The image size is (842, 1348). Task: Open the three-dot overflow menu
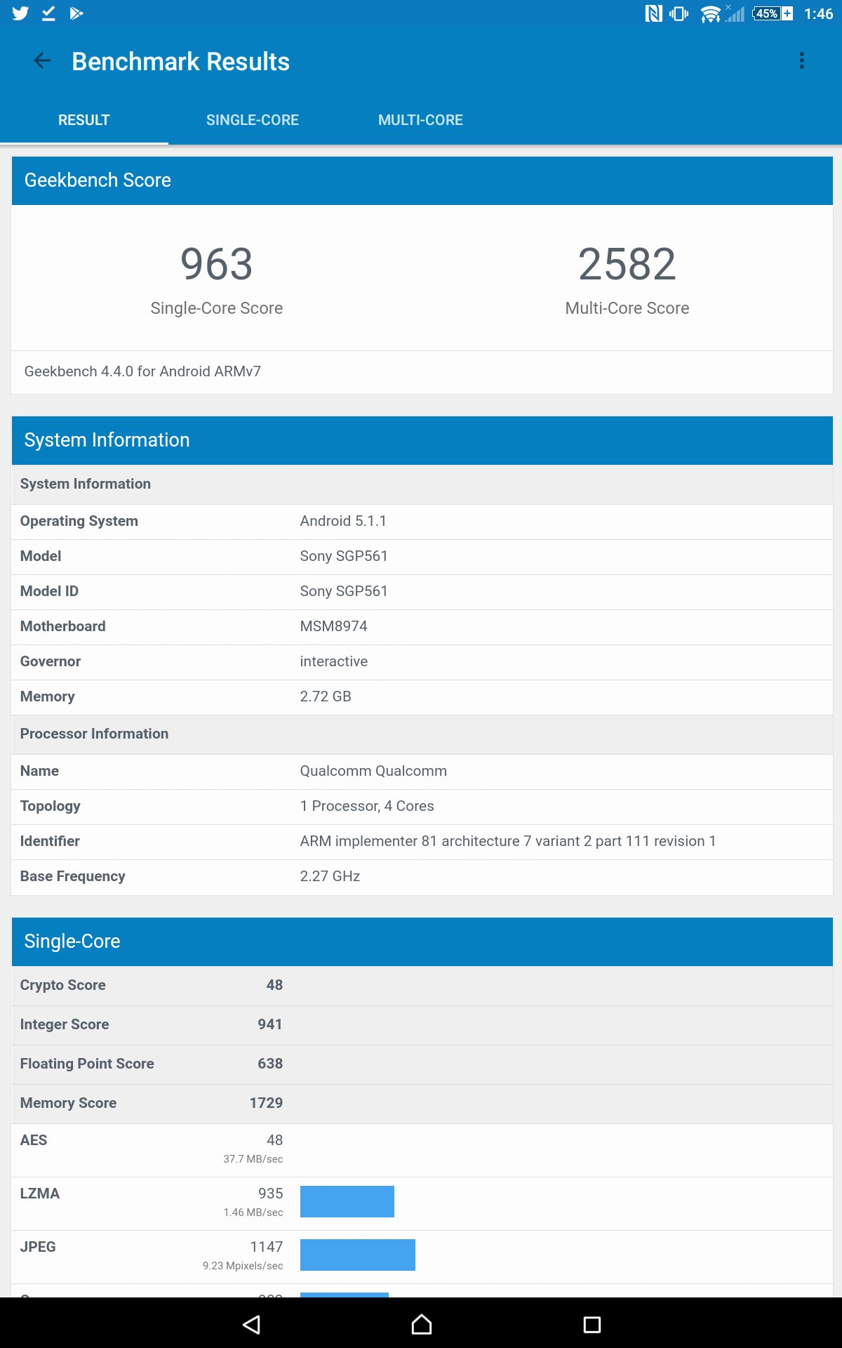[x=801, y=61]
